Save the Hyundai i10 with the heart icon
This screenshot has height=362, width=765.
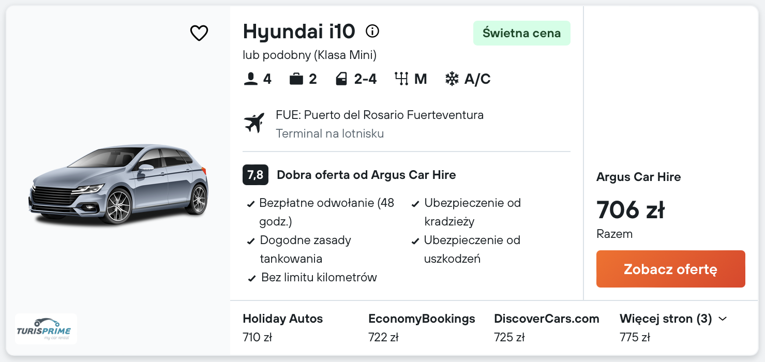click(x=199, y=33)
